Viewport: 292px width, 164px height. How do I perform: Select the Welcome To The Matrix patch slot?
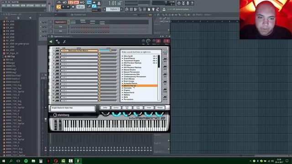click(79, 51)
